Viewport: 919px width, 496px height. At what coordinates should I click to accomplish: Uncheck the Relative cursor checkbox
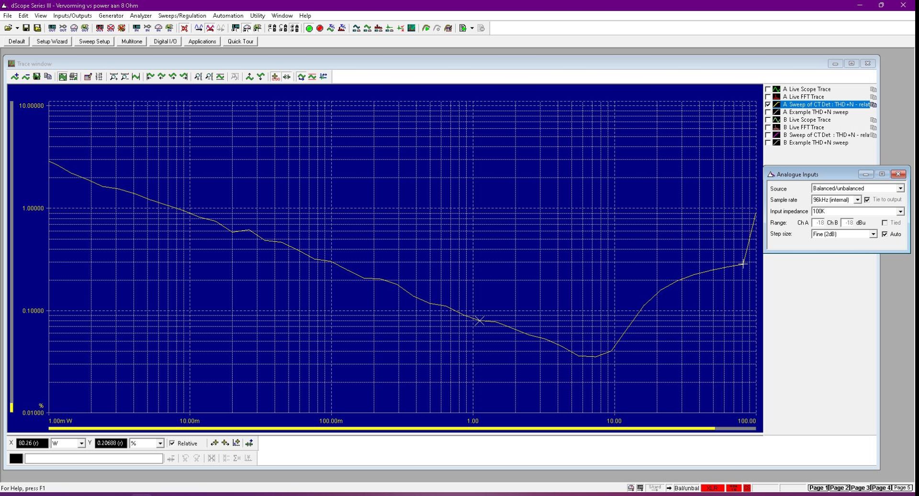tap(172, 443)
